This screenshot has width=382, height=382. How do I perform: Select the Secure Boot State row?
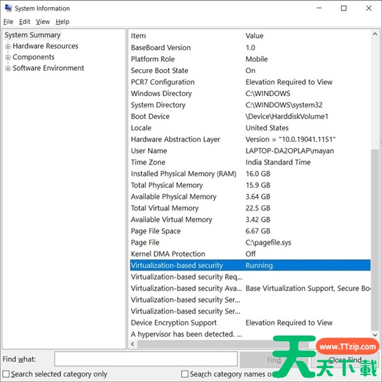pos(250,71)
